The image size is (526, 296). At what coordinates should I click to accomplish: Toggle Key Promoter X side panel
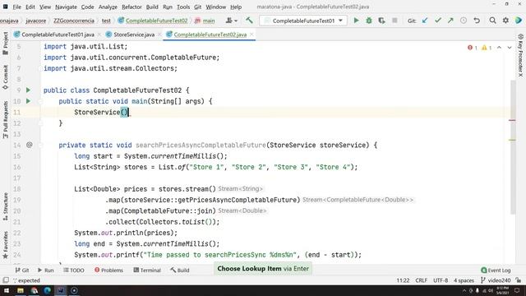coord(520,55)
